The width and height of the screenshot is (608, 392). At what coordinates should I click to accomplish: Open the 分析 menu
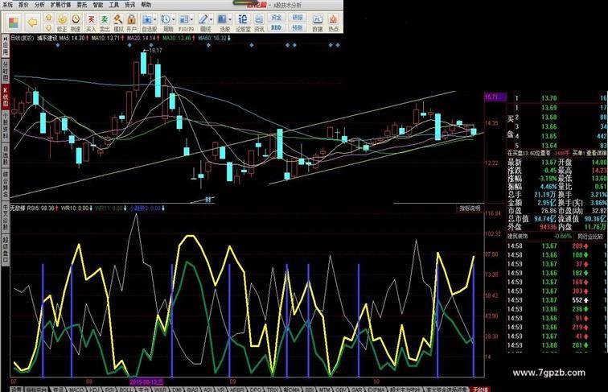[x=39, y=5]
